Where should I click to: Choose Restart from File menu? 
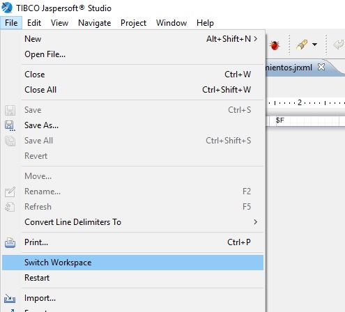(x=132, y=278)
